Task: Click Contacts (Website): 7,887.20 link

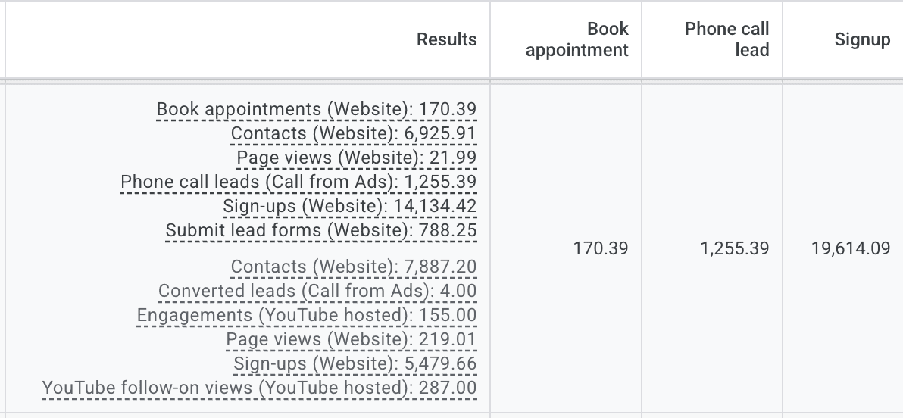Action: click(x=353, y=267)
